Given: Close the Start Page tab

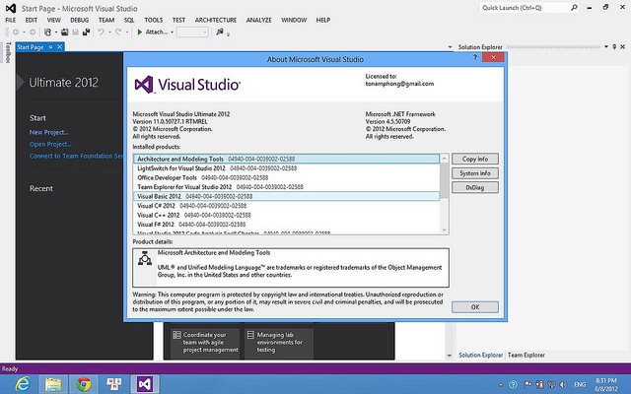Looking at the screenshot, I should [59, 47].
